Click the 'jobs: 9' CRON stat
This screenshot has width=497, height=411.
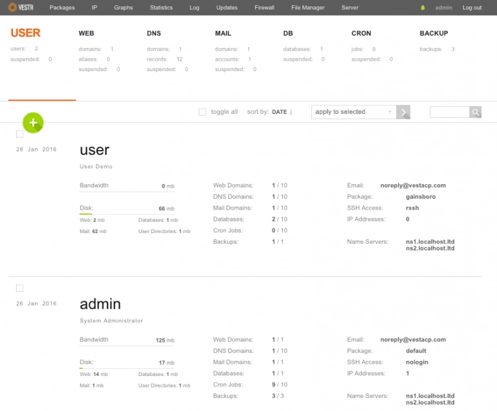(363, 49)
